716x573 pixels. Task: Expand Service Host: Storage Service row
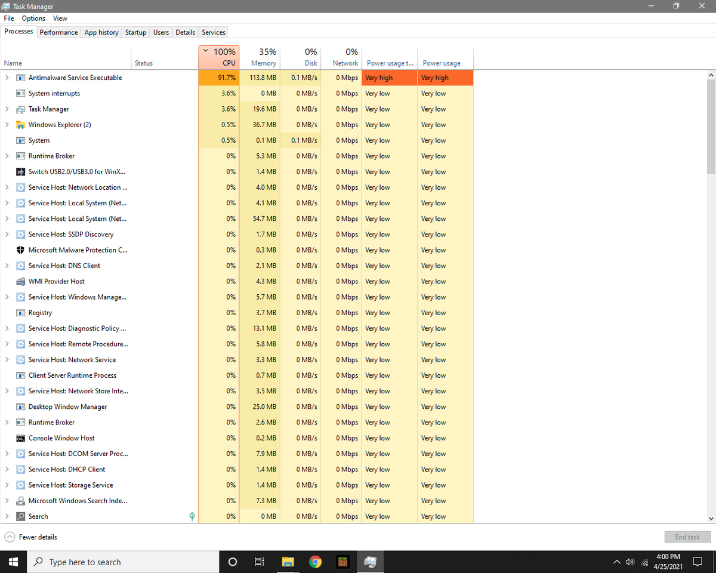tap(7, 485)
